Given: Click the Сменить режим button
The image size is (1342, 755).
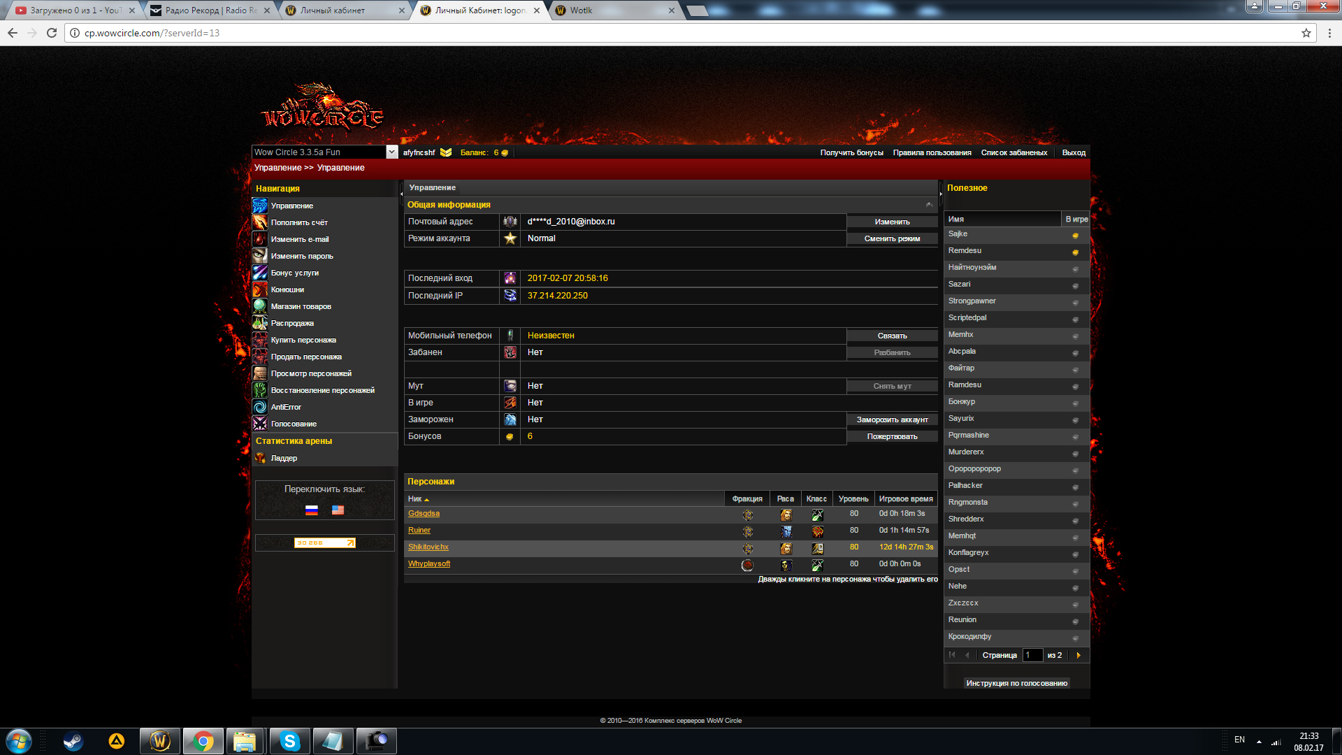Looking at the screenshot, I should tap(892, 239).
